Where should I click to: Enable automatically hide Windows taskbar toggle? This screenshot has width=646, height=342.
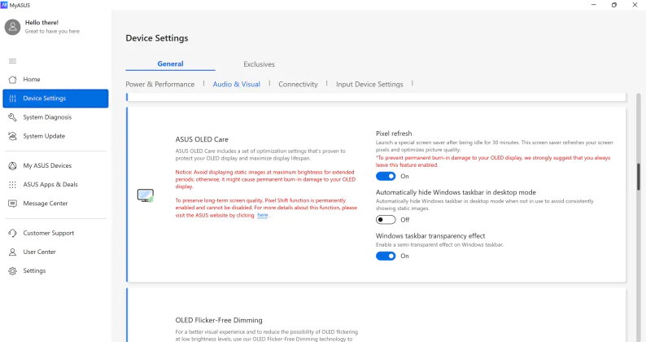(386, 220)
